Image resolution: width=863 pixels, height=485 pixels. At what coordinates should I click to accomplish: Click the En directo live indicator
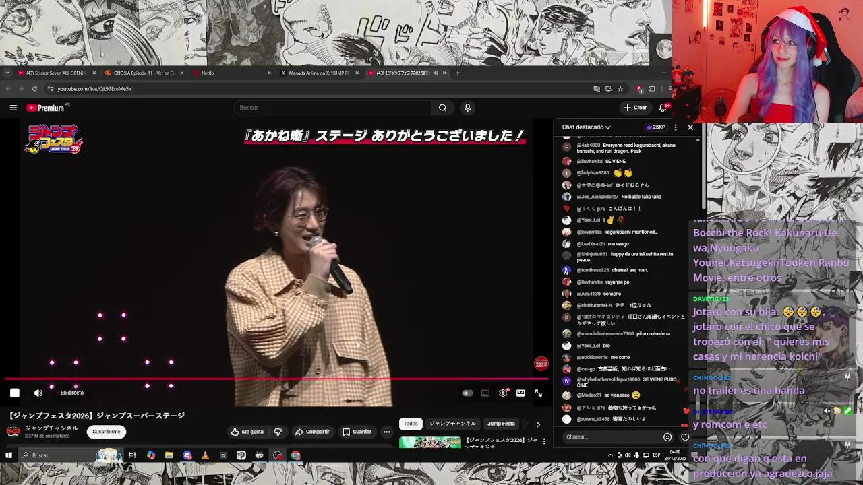[71, 393]
